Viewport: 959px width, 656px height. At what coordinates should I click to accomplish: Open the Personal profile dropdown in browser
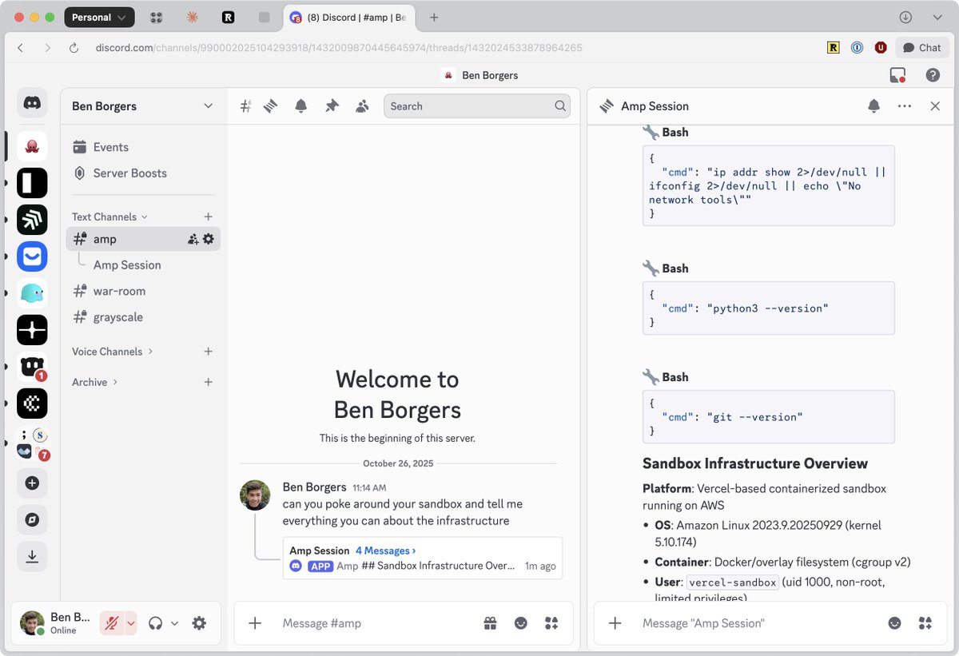point(99,17)
